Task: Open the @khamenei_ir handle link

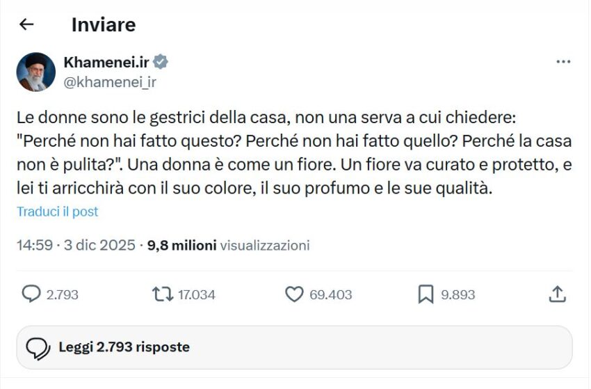Action: point(110,82)
